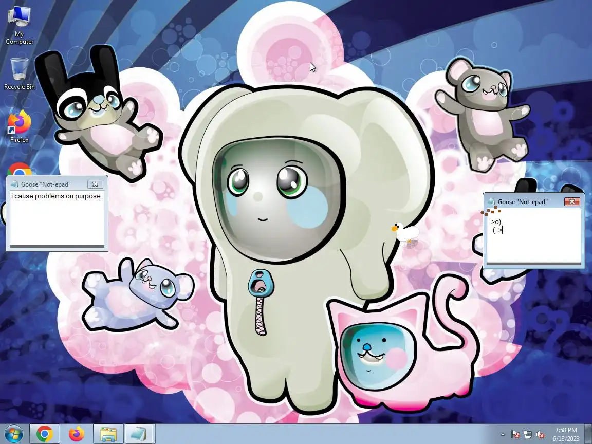Image resolution: width=592 pixels, height=444 pixels.
Task: Launch Chrome from the taskbar
Action: pos(45,434)
